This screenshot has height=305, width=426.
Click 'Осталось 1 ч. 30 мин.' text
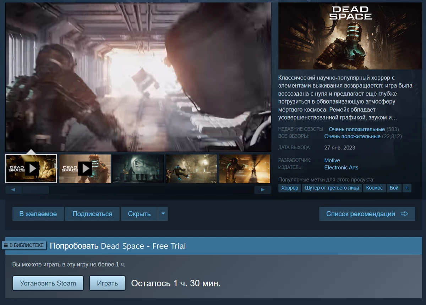pyautogui.click(x=176, y=283)
